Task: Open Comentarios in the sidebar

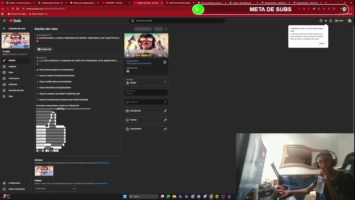Action: pos(15,78)
